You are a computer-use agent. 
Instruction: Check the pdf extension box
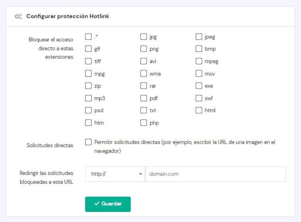point(144,98)
